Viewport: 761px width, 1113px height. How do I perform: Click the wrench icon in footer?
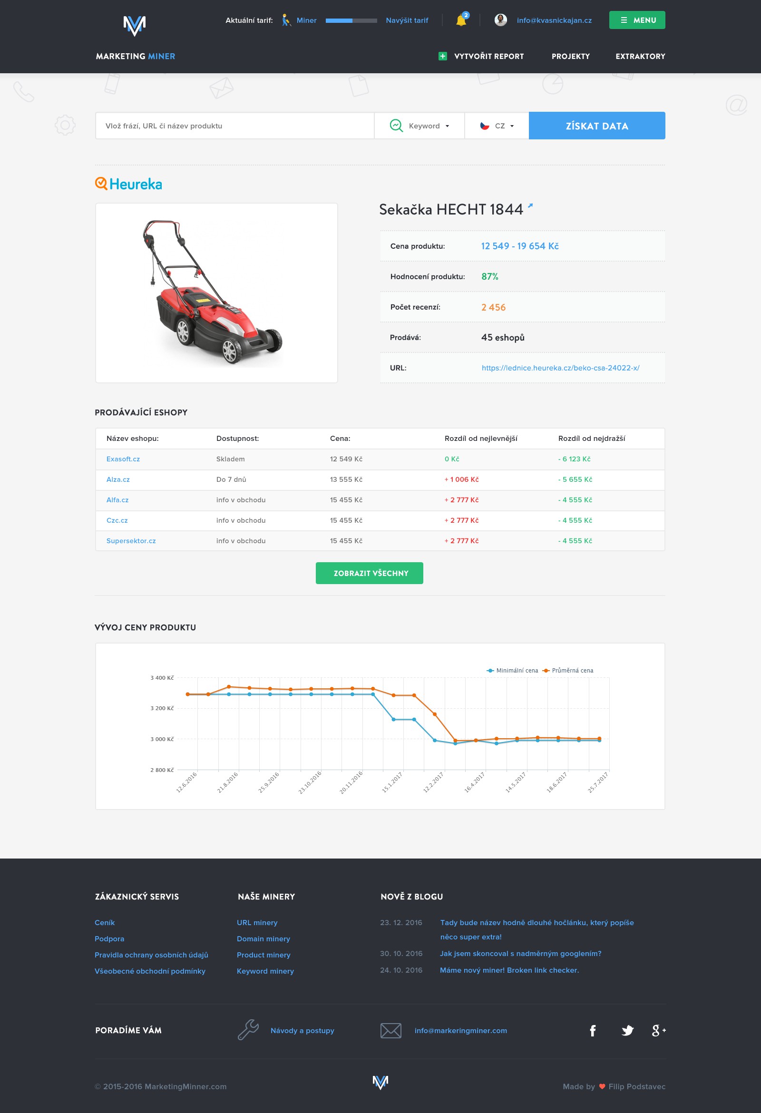(248, 1030)
